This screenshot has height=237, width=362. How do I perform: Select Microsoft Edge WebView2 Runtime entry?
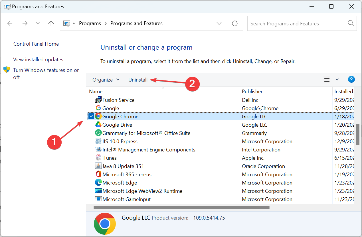pyautogui.click(x=142, y=191)
